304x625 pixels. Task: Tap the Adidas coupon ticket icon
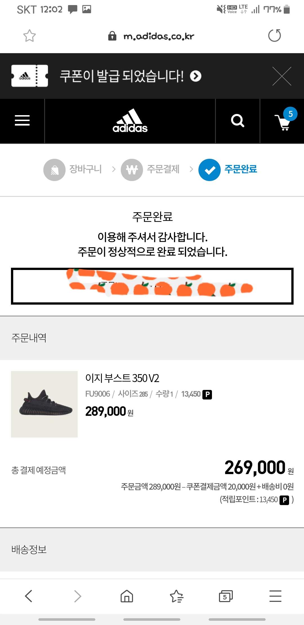(30, 76)
